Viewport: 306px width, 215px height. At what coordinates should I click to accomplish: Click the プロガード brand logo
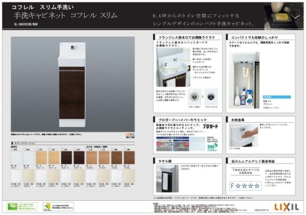click(211, 126)
